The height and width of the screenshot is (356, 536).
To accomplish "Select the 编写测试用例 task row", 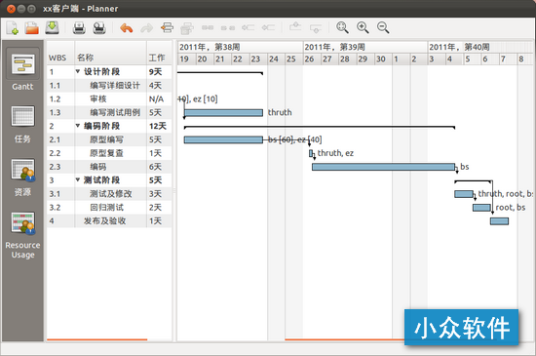I will pos(109,112).
